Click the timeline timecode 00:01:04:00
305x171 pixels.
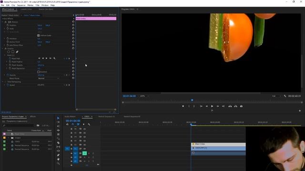[73, 121]
